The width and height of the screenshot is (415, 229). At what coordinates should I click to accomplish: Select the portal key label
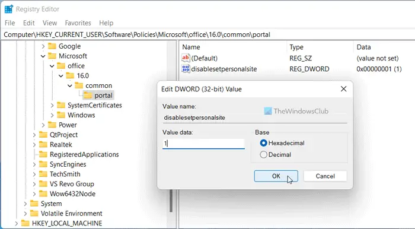(x=104, y=96)
